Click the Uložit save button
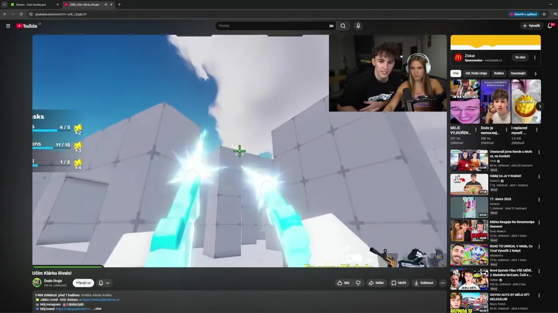Viewport: 558px width, 313px height. 398,283
